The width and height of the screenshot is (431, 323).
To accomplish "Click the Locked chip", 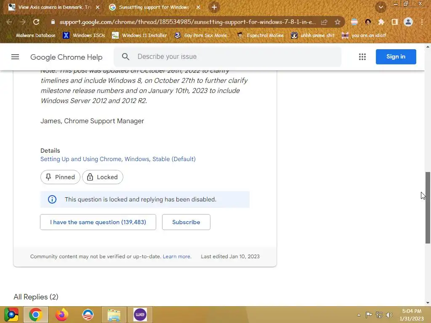I will click(x=103, y=177).
